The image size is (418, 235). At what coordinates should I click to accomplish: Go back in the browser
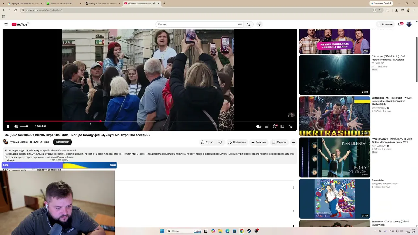click(x=4, y=10)
